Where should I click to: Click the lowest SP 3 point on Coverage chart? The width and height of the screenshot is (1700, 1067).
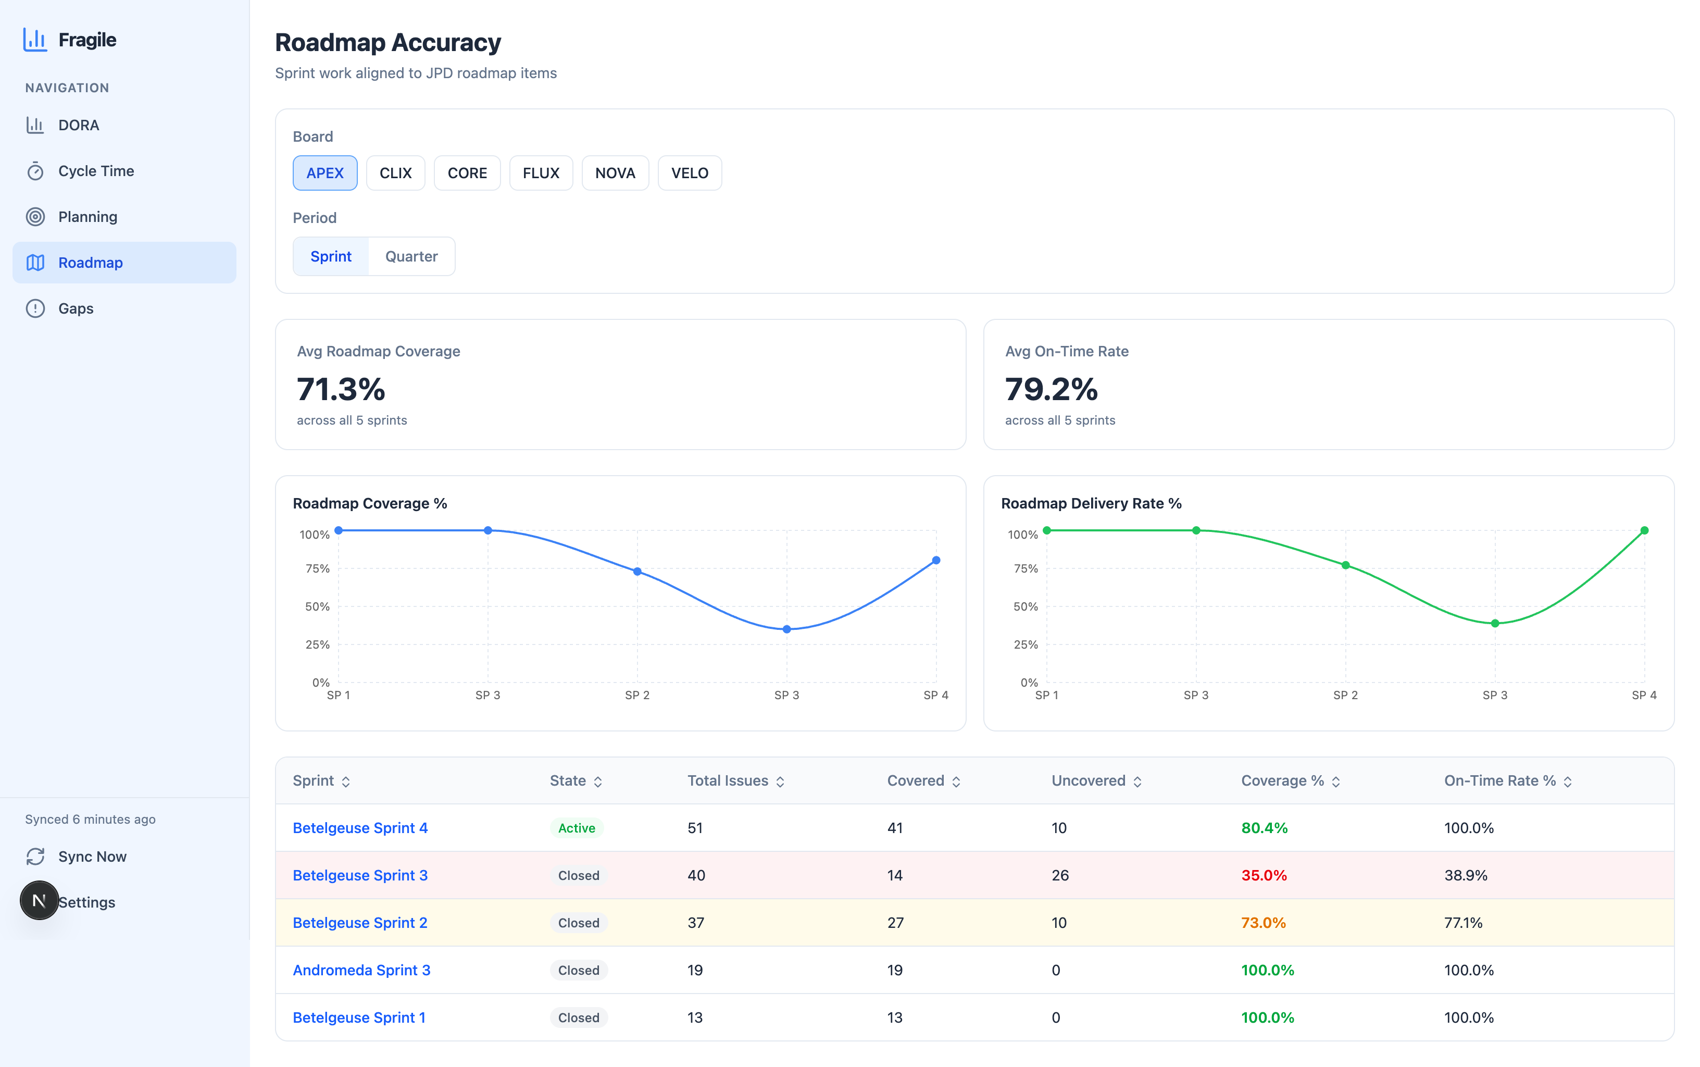(786, 629)
